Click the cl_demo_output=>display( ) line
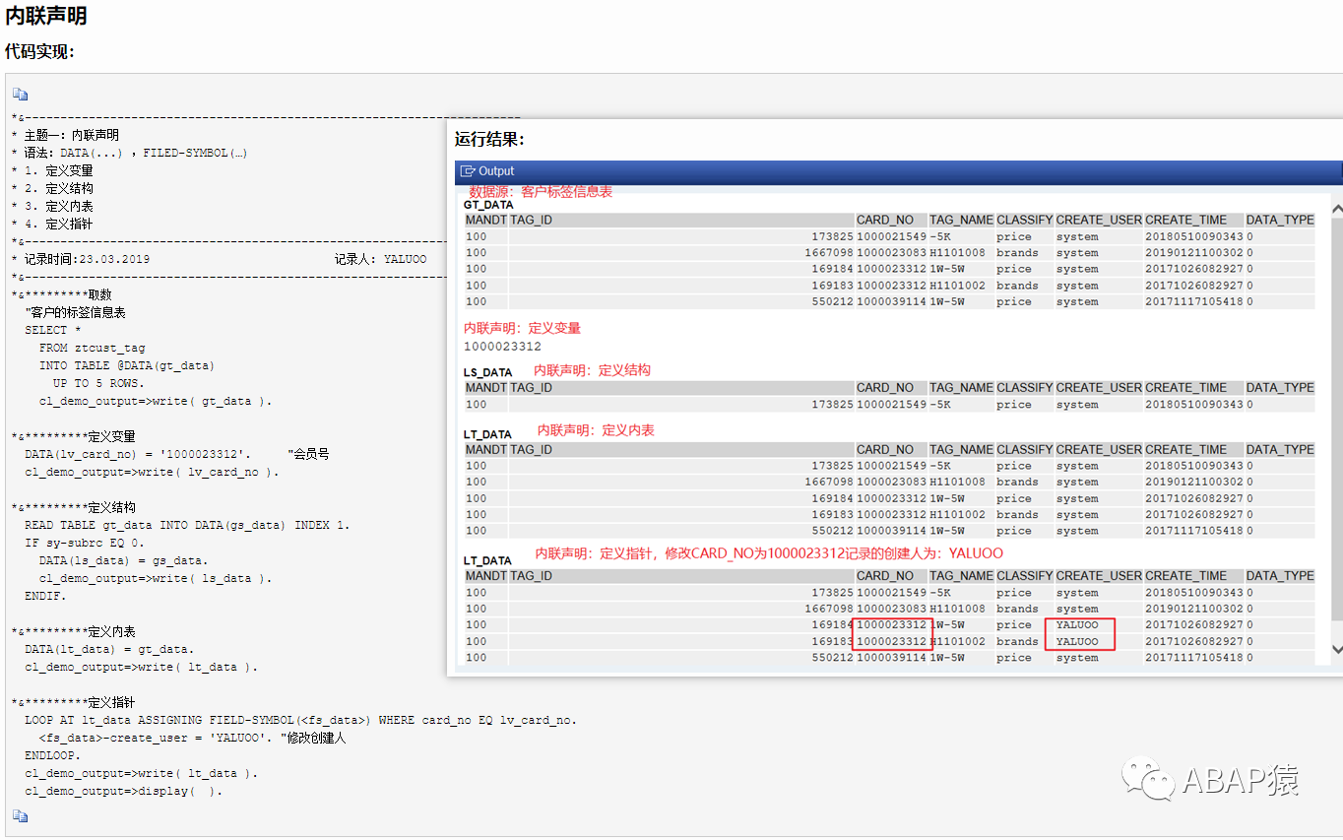Viewport: 1343px width, 840px height. [x=123, y=791]
